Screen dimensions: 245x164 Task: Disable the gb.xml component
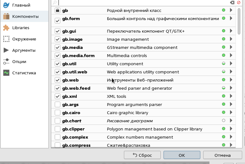(58, 96)
